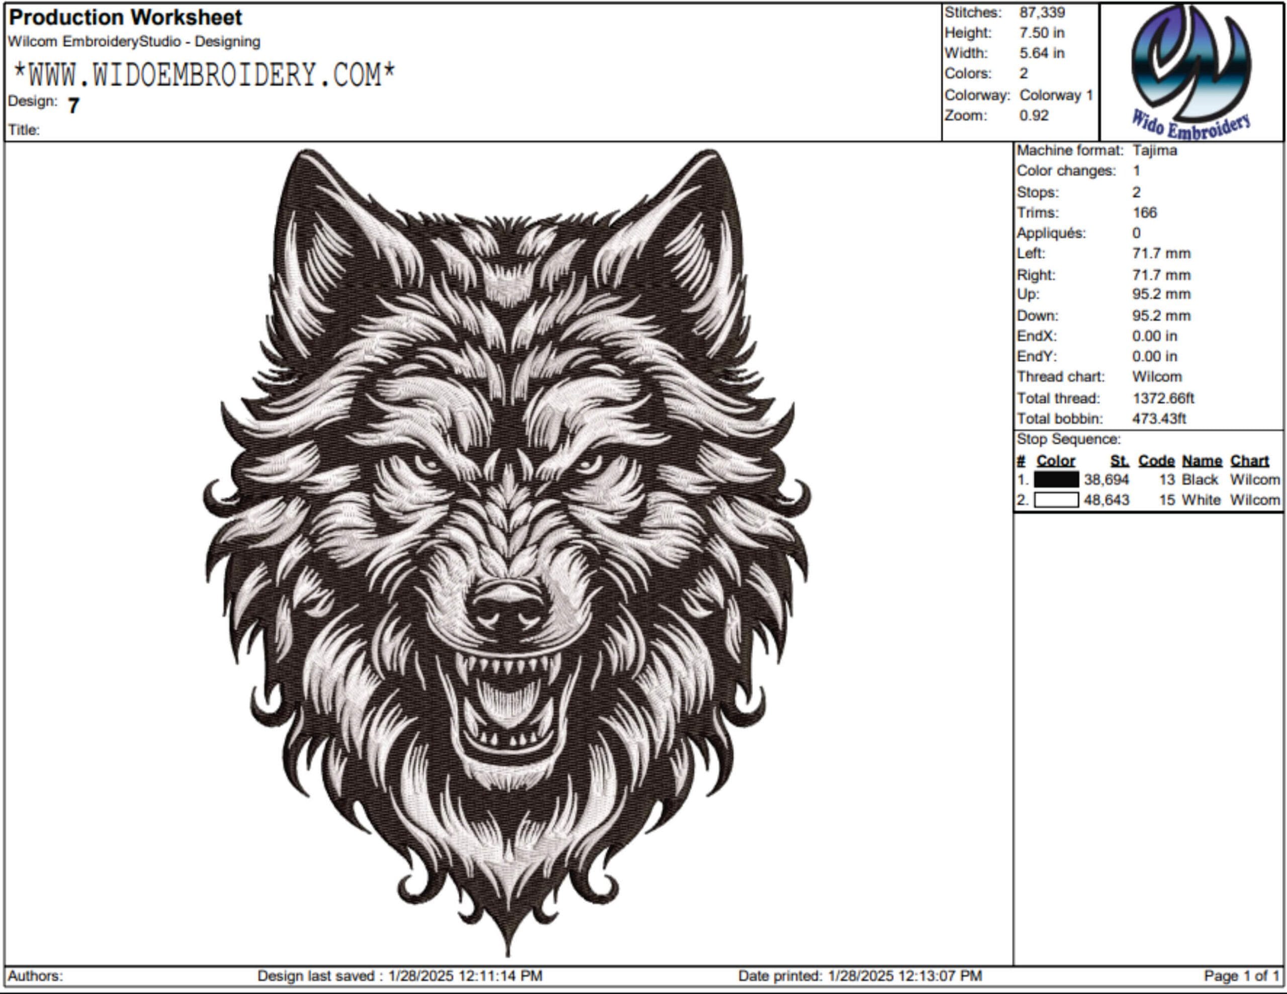
Task: Click the thread code 15
Action: [x=1167, y=500]
